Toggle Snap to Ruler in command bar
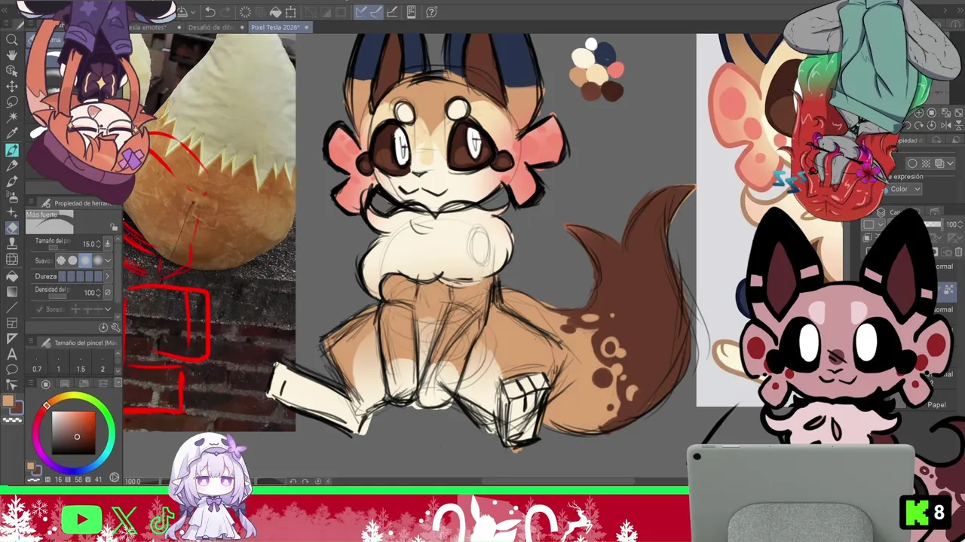 [x=361, y=12]
